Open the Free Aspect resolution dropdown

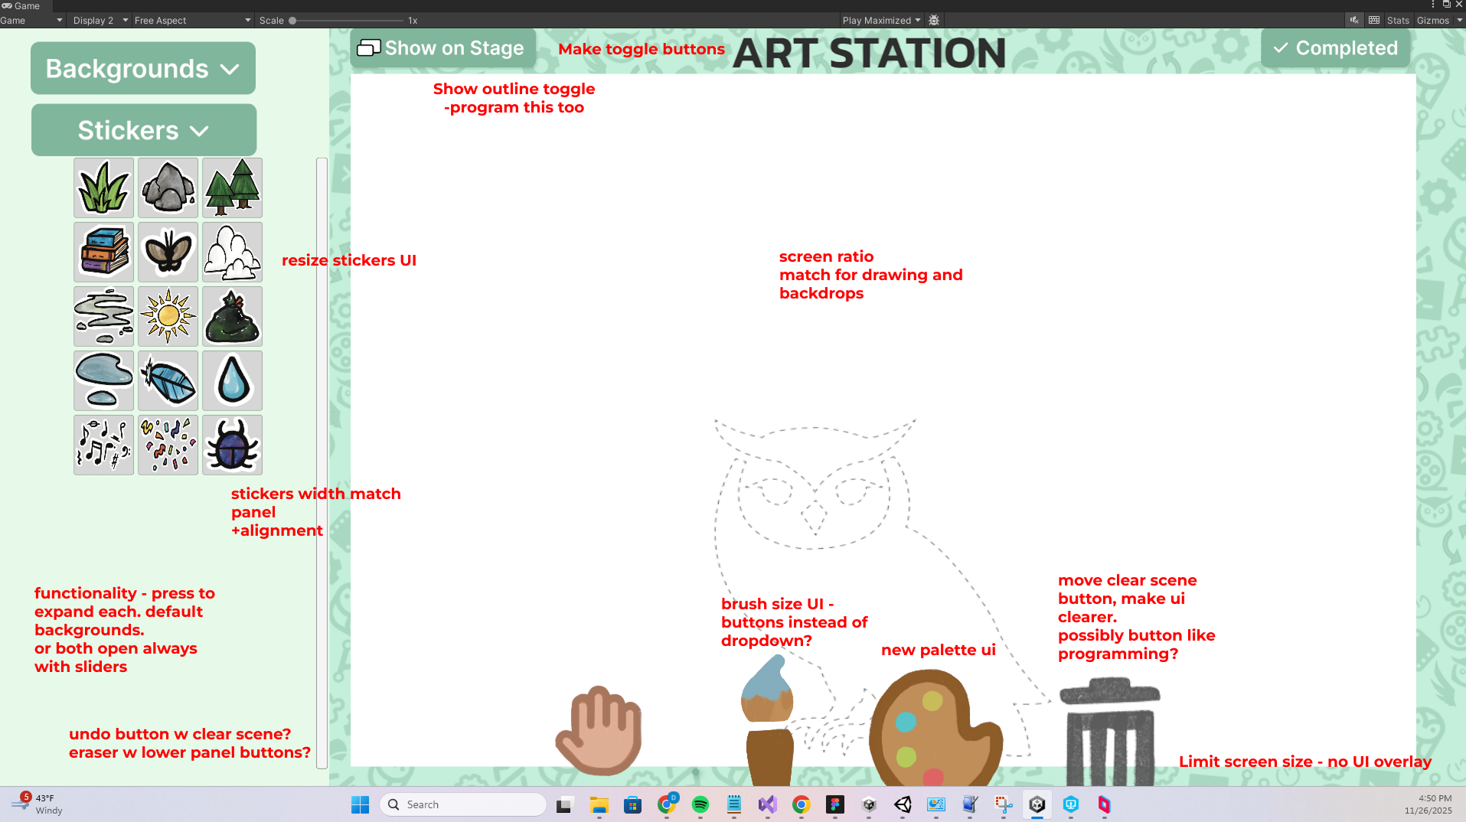[192, 21]
